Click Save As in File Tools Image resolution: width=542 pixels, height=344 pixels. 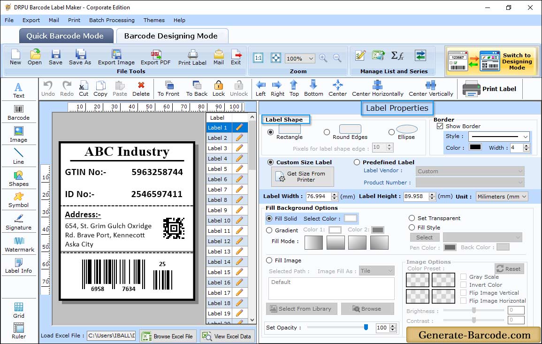click(80, 57)
